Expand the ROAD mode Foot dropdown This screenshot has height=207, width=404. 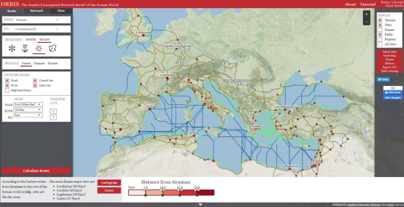28,104
